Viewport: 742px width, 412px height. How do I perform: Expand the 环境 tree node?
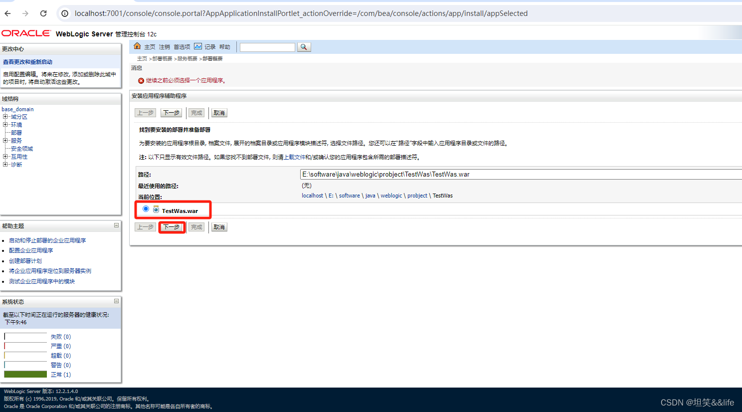5,125
